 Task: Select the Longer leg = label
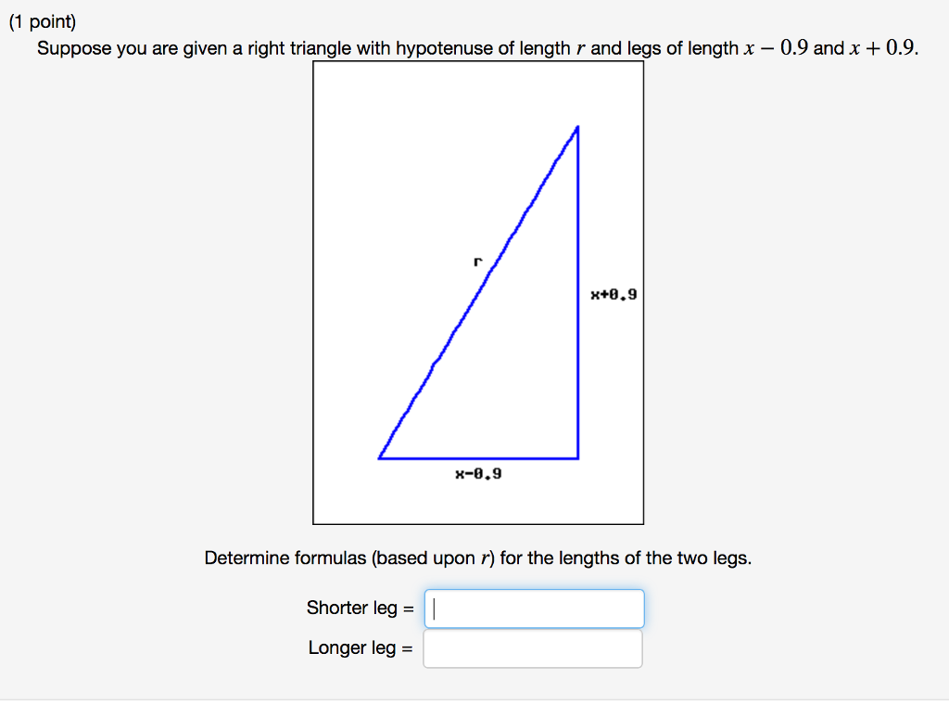click(359, 647)
